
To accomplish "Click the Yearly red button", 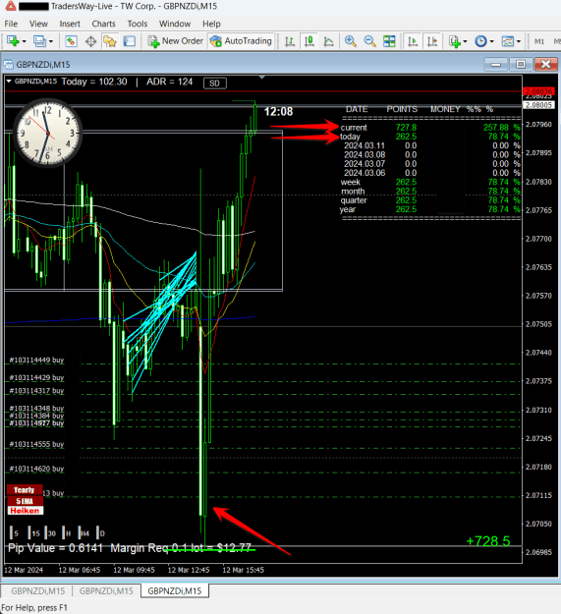I will tap(25, 490).
